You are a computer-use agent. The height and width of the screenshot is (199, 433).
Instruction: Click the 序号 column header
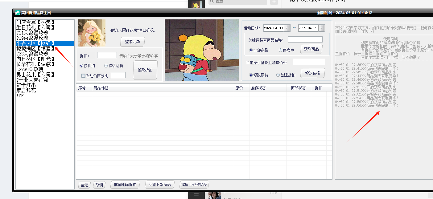pyautogui.click(x=84, y=88)
